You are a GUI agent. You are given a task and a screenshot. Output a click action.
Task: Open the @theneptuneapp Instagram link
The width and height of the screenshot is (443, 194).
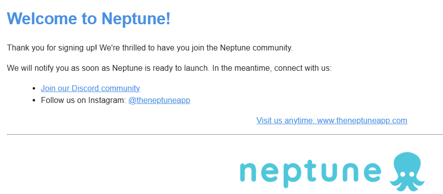(159, 100)
